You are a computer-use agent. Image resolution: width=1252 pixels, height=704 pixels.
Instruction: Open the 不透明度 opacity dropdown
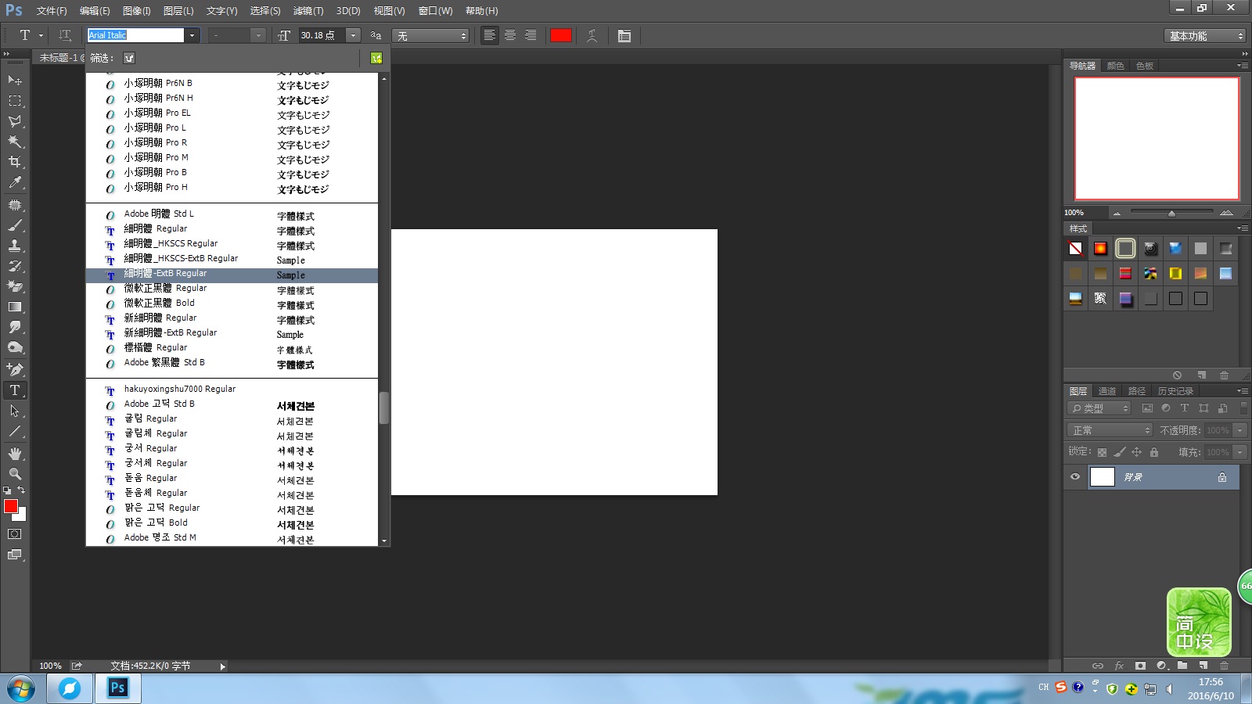click(x=1239, y=430)
